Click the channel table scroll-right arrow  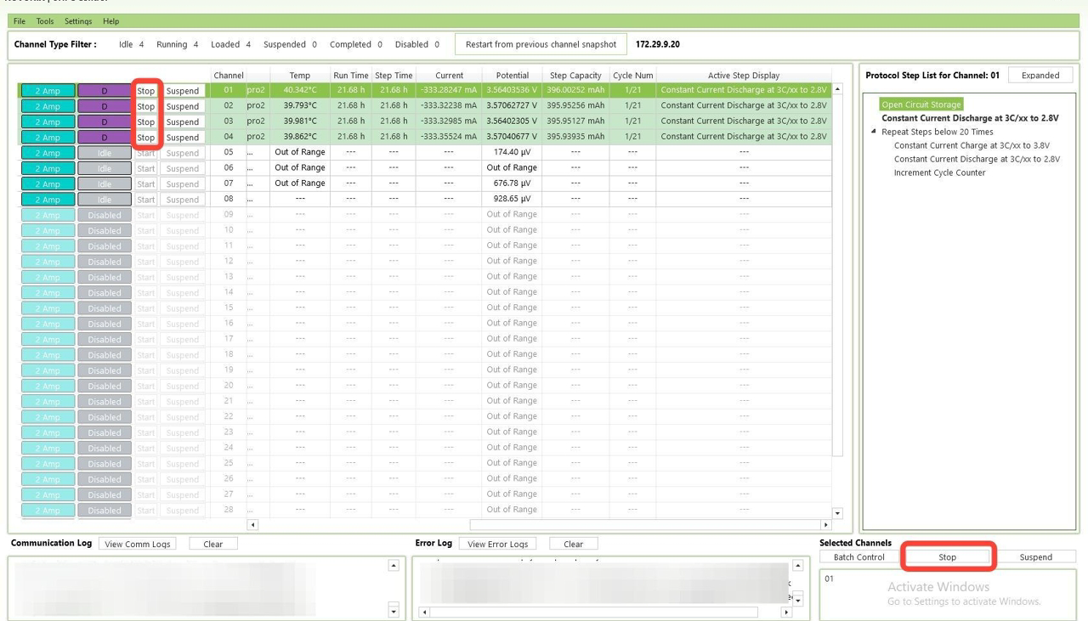(824, 526)
